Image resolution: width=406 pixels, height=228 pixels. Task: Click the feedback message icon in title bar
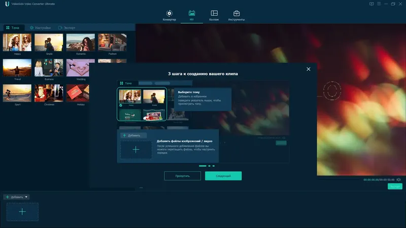(x=371, y=4)
